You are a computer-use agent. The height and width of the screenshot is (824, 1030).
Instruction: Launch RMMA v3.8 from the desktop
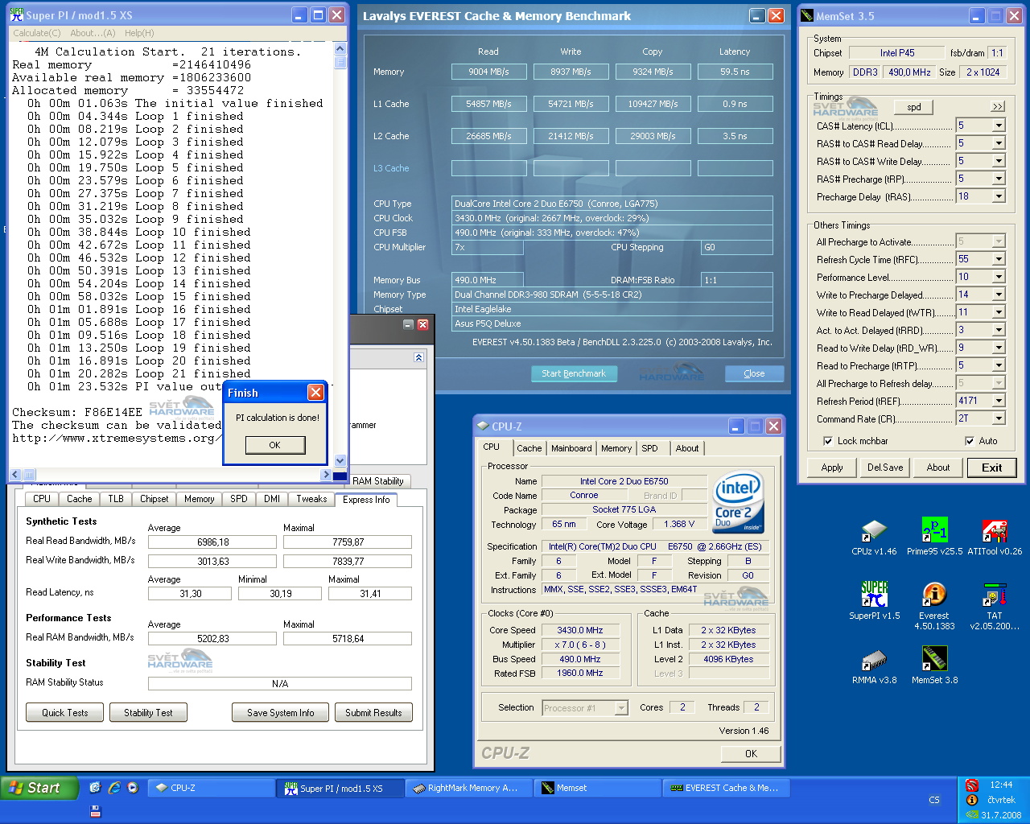[x=874, y=661]
